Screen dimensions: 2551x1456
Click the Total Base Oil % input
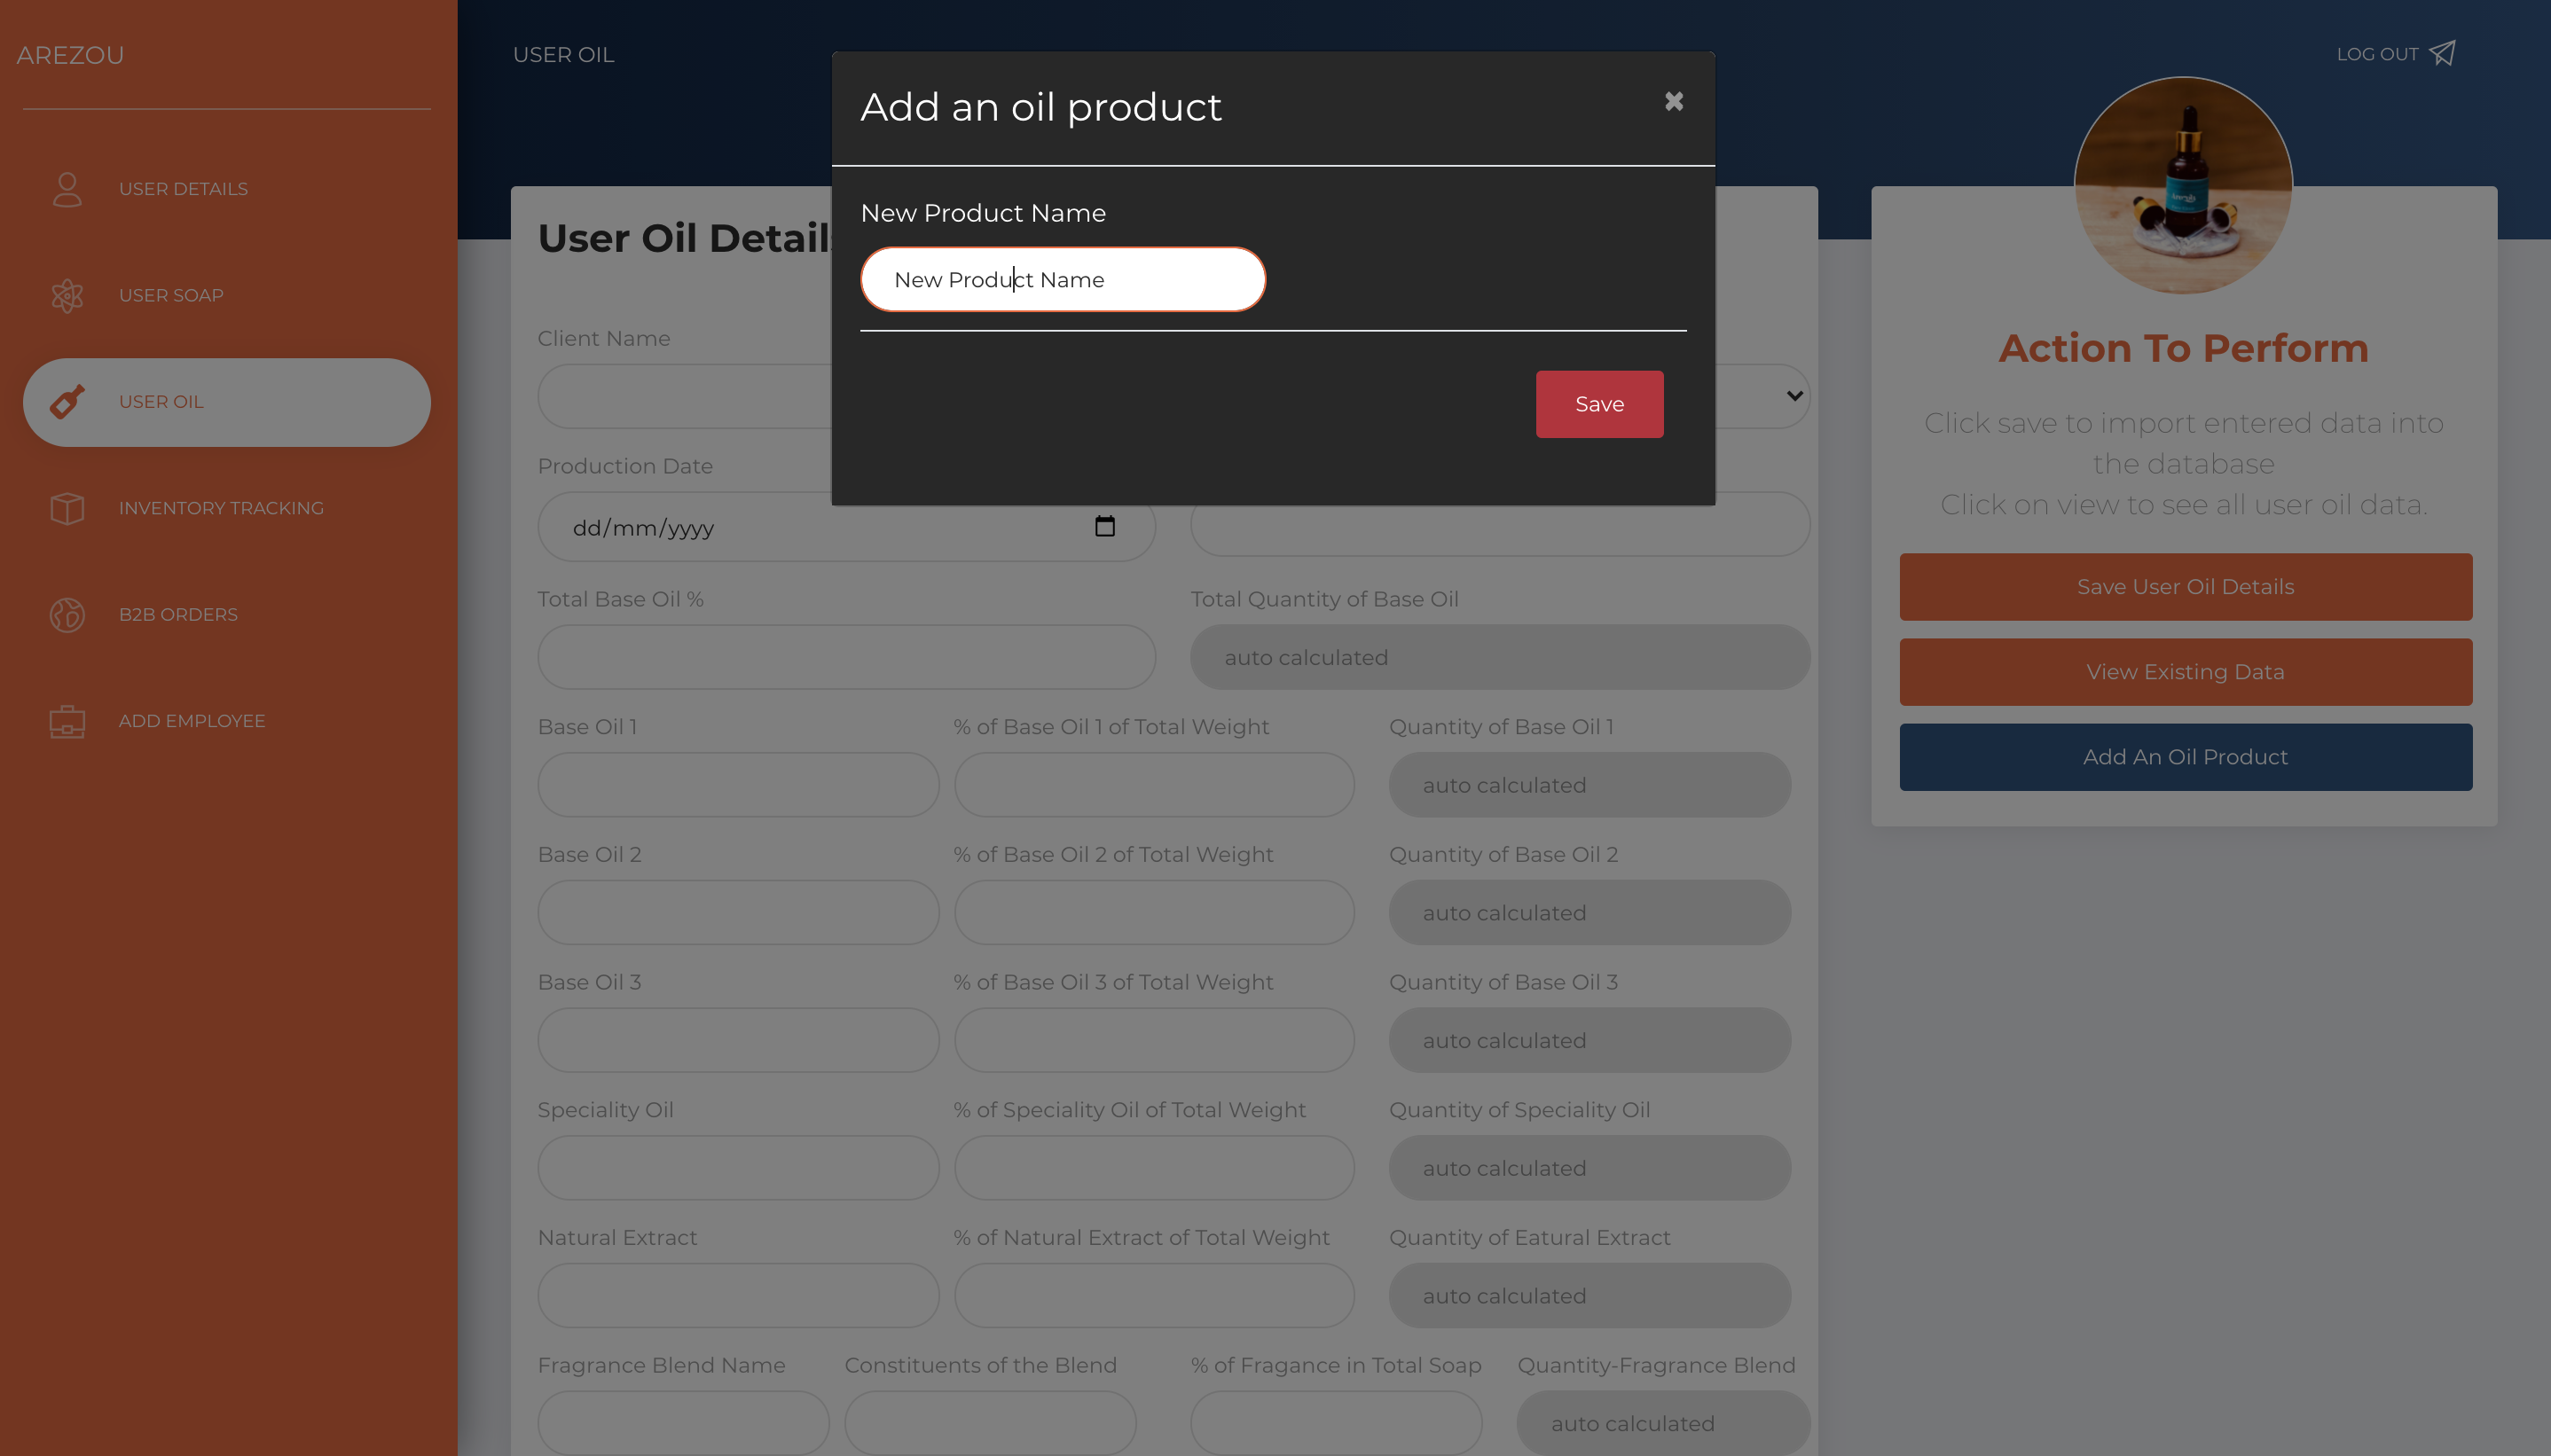(x=846, y=657)
